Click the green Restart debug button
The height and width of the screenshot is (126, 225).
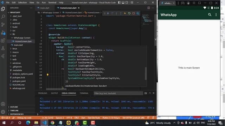129,13
